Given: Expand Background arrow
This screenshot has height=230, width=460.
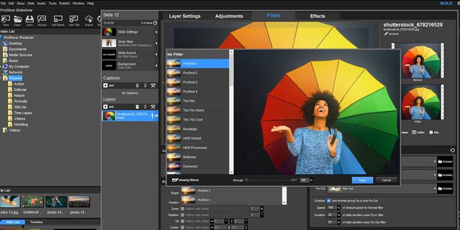Looking at the screenshot, I should (157, 66).
